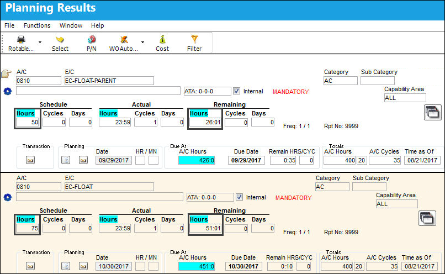Image resolution: width=445 pixels, height=274 pixels.
Task: Click Due Date field 10/30/2017
Action: [x=243, y=266]
